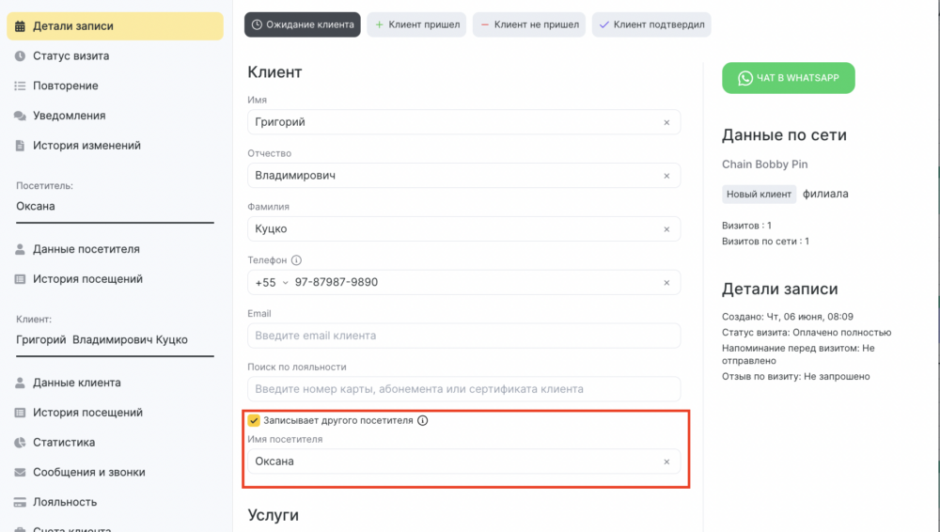This screenshot has width=940, height=532.
Task: Click the list icon beside Повторение
Action: (20, 86)
